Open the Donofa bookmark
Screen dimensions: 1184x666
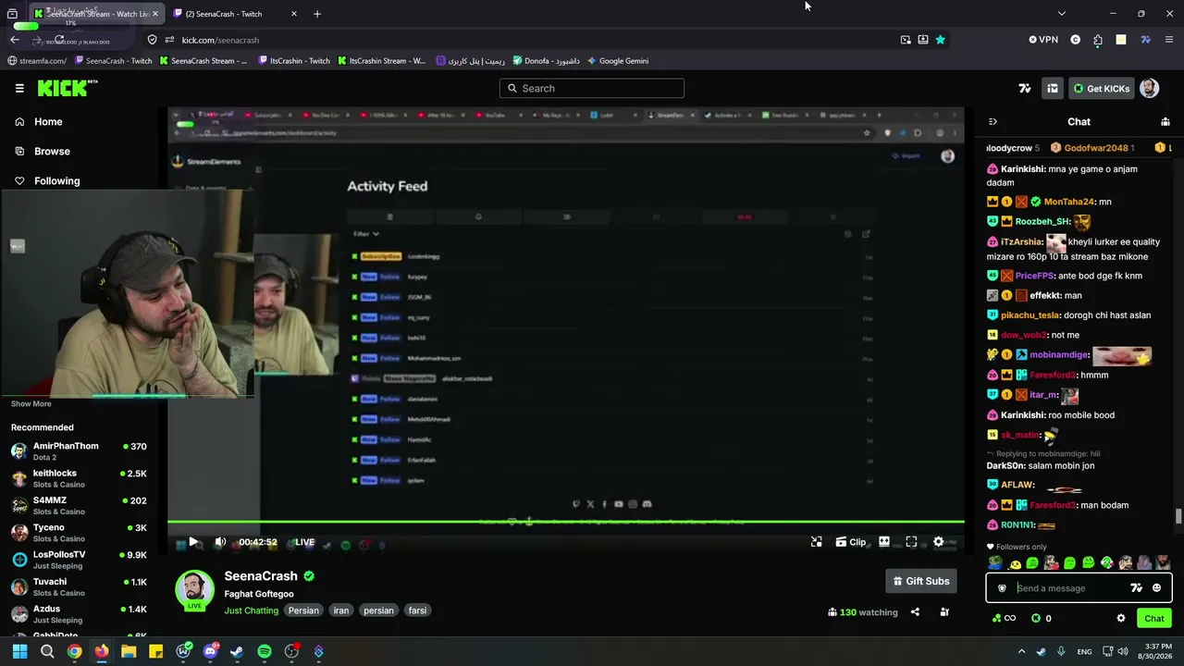(546, 61)
